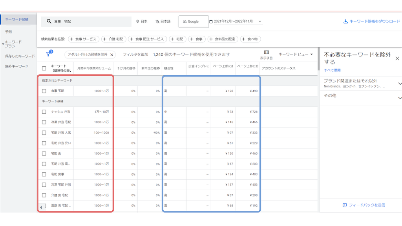This screenshot has height=226, width=402.
Task: Click the 1万〜10万 search volume cell
Action: point(102,112)
